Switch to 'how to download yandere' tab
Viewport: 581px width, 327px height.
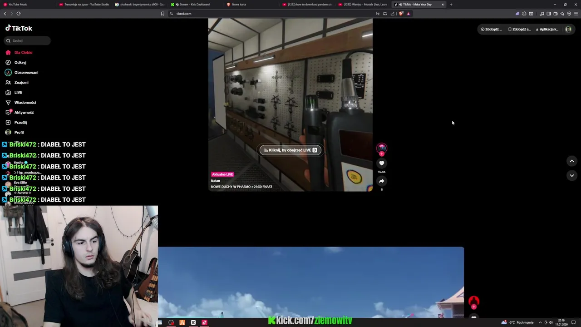pos(307,5)
